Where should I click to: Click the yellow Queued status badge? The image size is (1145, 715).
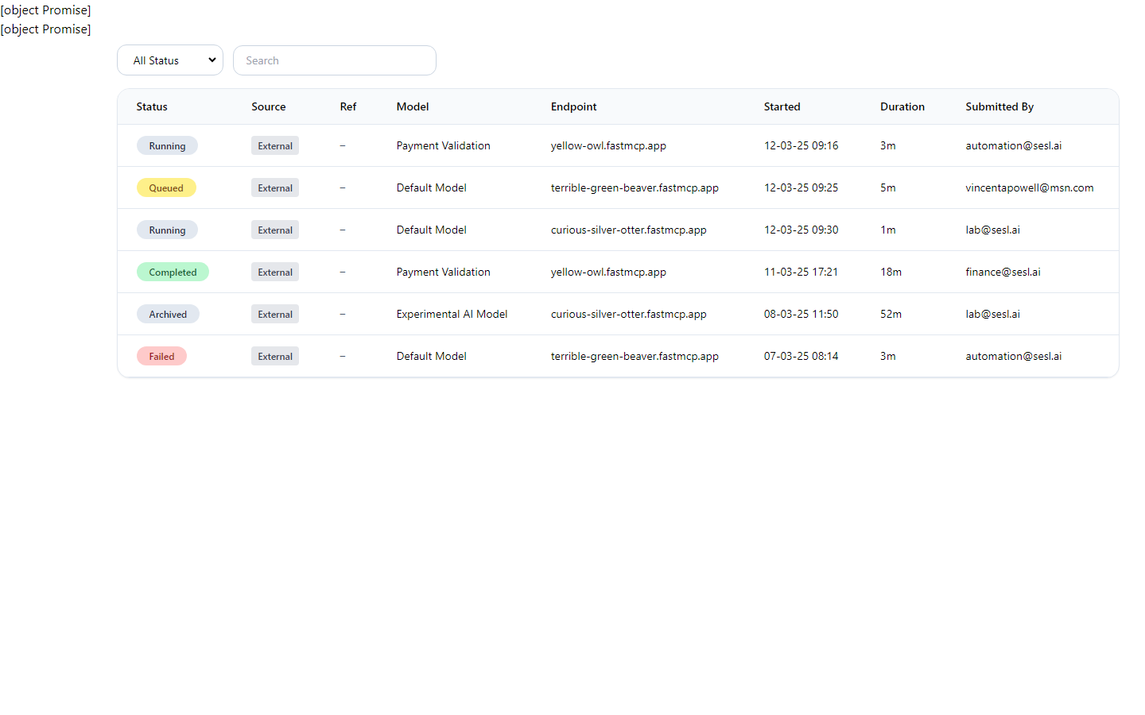coord(166,188)
